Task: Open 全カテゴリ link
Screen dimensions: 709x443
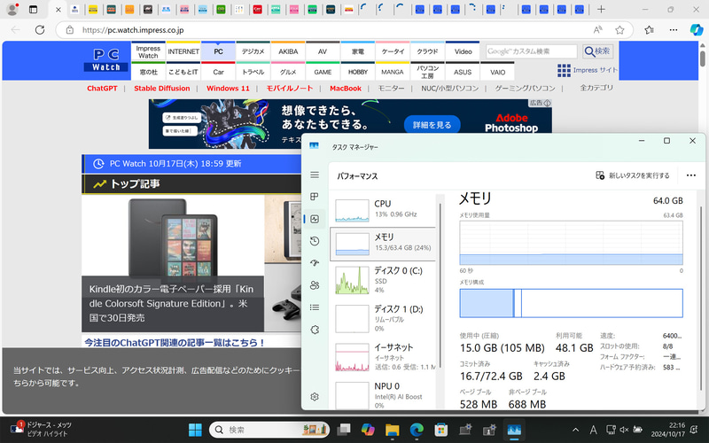Action: click(x=596, y=88)
